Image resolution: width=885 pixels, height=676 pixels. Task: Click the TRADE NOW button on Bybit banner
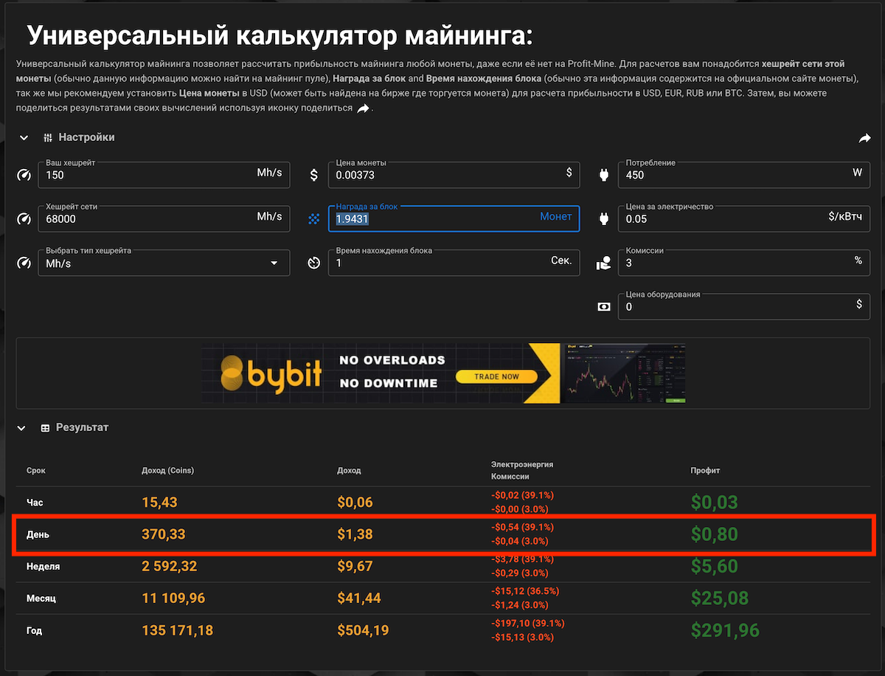[496, 377]
